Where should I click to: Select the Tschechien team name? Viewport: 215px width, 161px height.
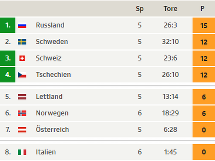(53, 75)
